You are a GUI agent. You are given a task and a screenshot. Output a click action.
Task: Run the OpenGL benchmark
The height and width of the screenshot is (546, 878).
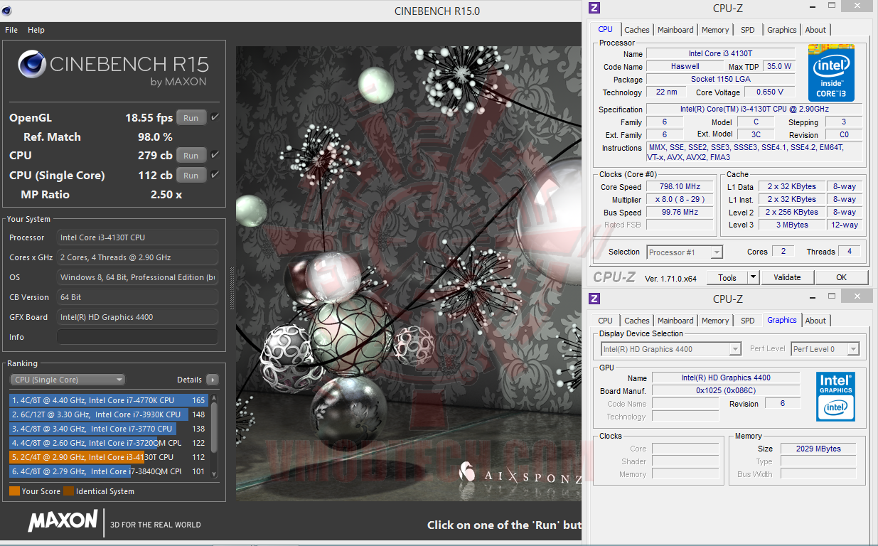(191, 118)
